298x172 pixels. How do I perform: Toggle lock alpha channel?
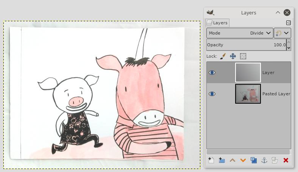[x=243, y=56]
